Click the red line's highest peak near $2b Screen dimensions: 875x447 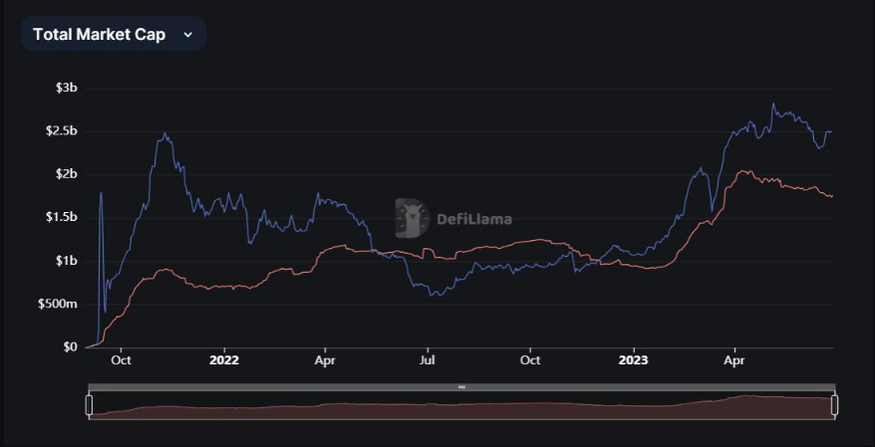tap(742, 171)
